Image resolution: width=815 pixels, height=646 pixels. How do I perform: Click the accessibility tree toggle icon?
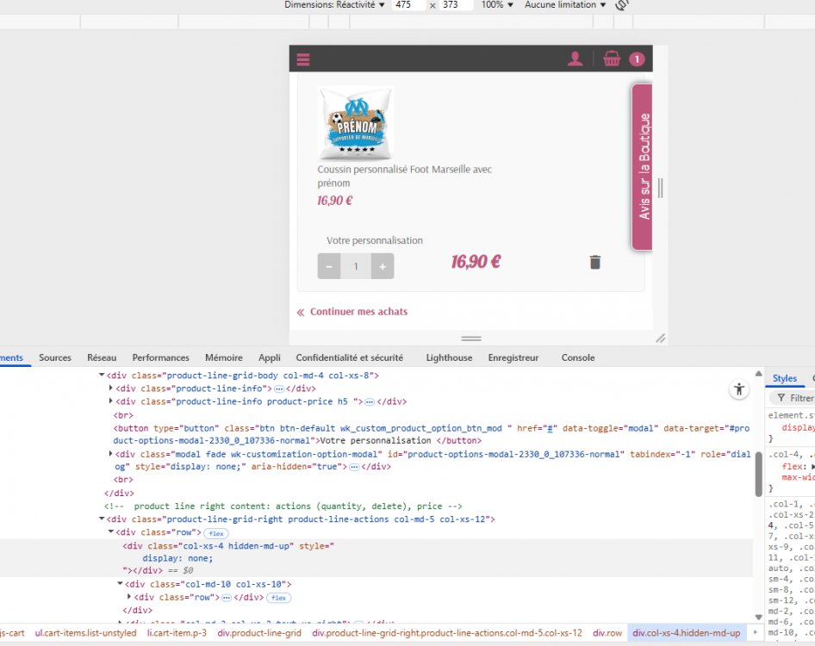(x=738, y=389)
